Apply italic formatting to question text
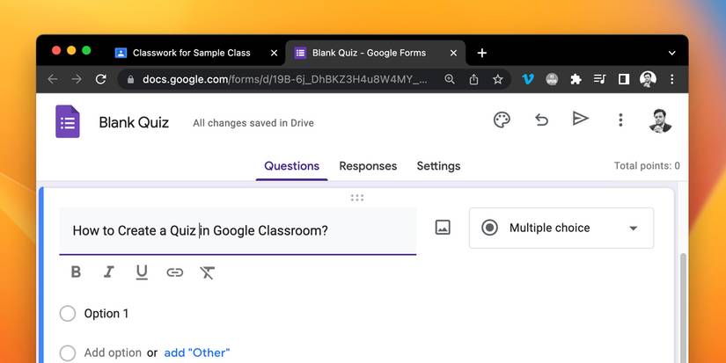 click(x=108, y=272)
